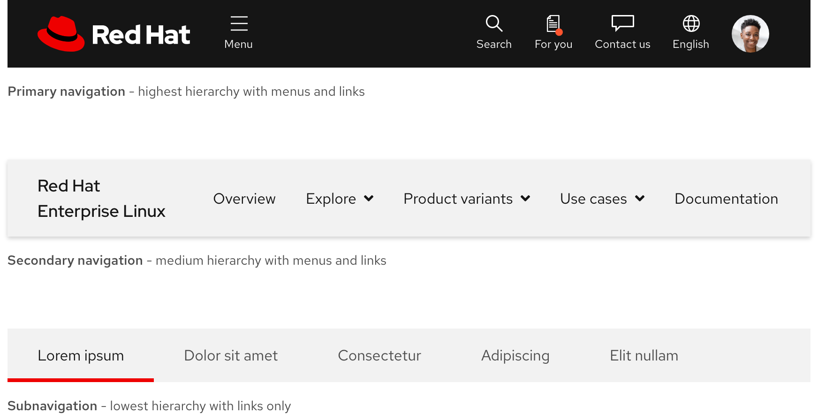Switch to the Dolor sit amet tab
This screenshot has height=414, width=818.
pyautogui.click(x=231, y=355)
